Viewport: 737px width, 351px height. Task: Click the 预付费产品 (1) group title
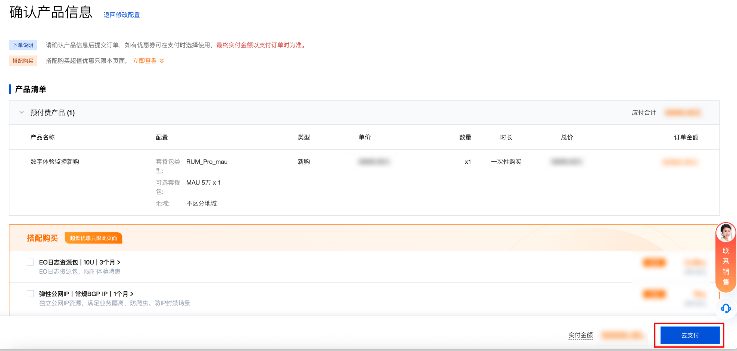(53, 113)
